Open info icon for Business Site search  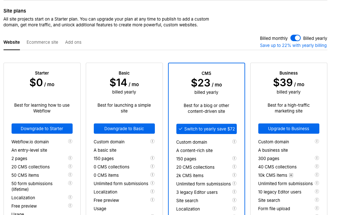pyautogui.click(x=317, y=200)
